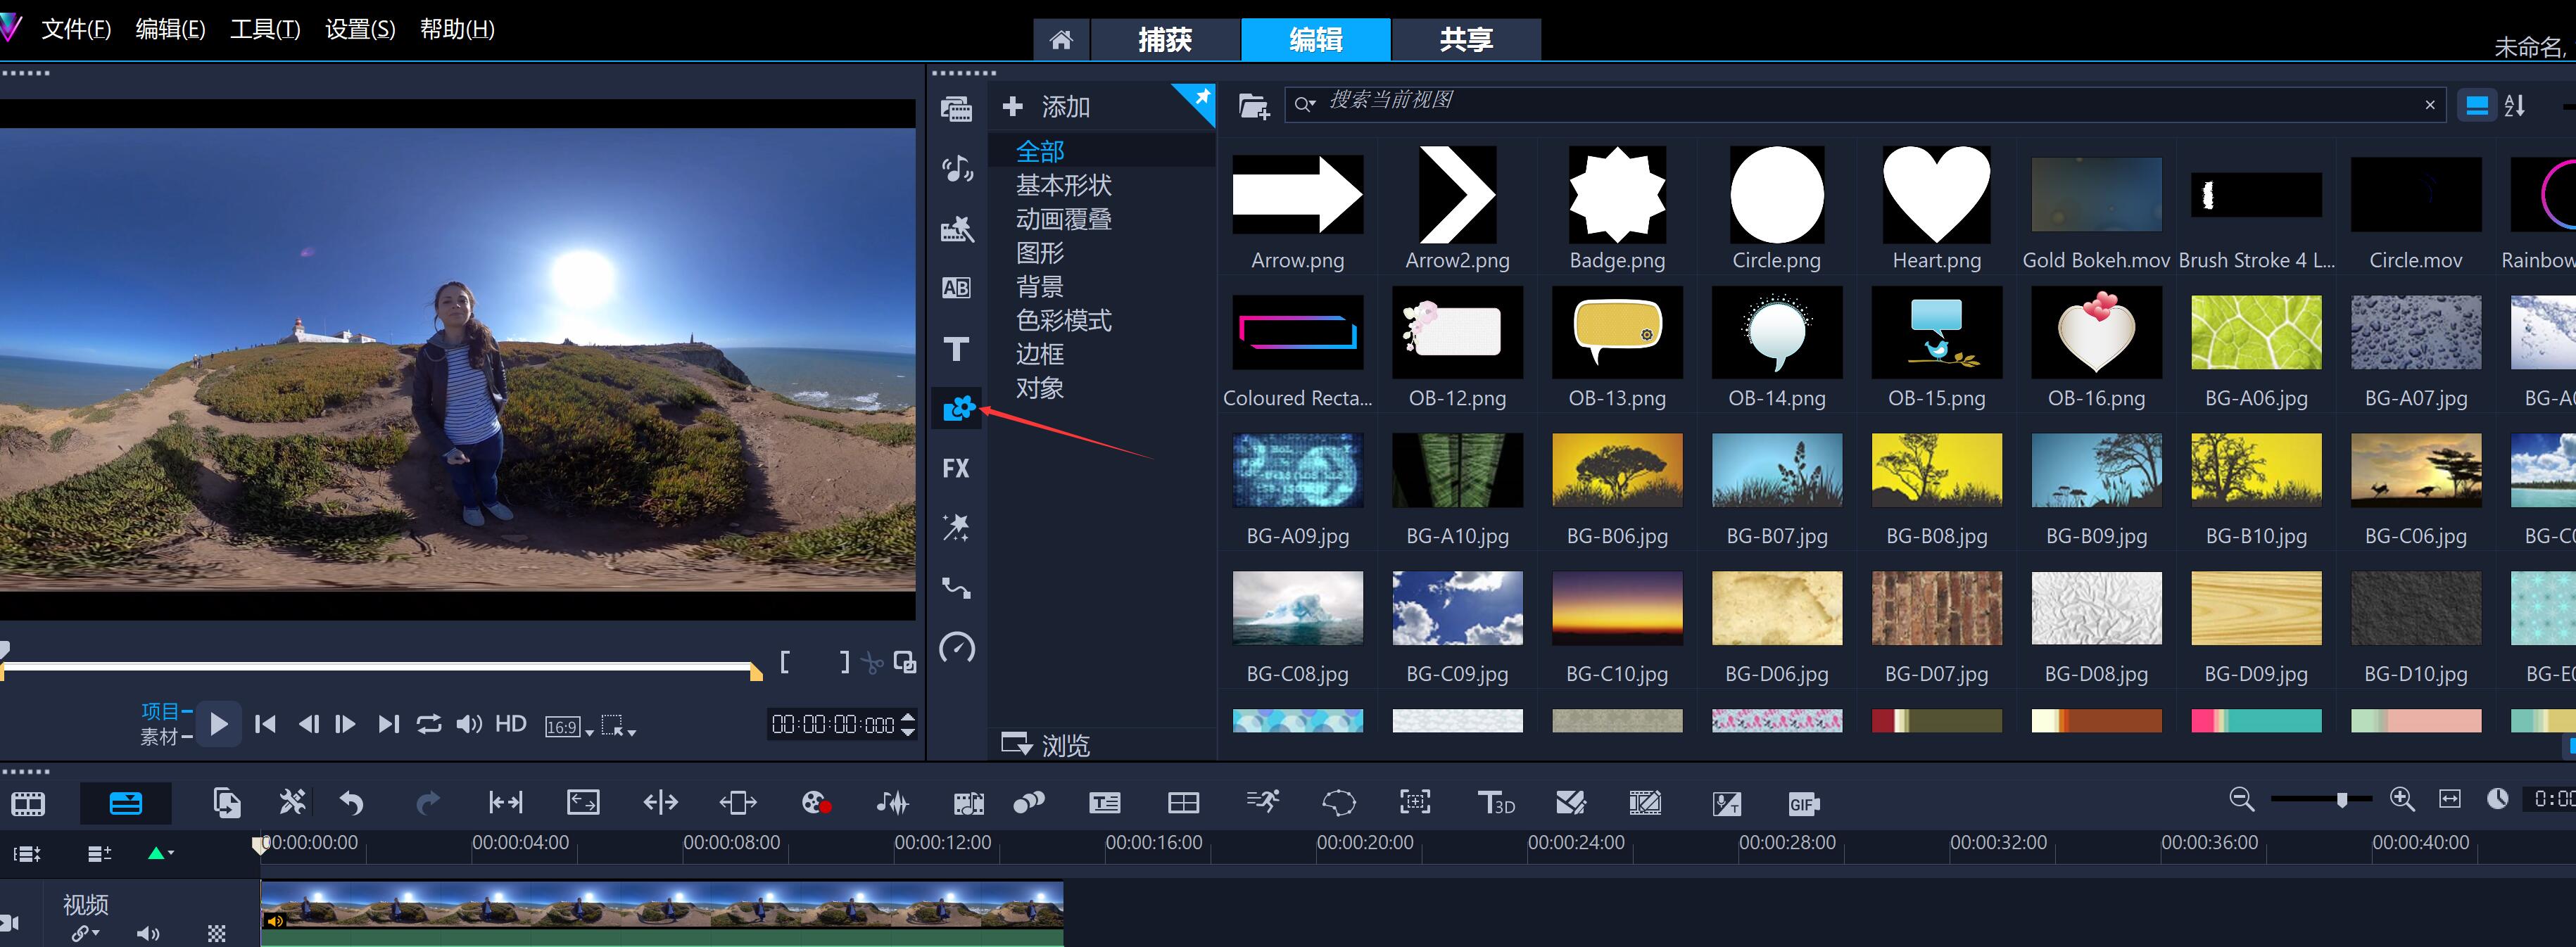The height and width of the screenshot is (947, 2576).
Task: Open the 工具(T) menu
Action: click(265, 29)
